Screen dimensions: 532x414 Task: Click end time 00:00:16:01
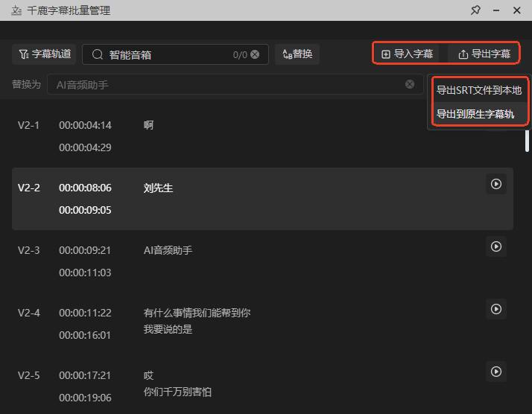[x=85, y=335]
